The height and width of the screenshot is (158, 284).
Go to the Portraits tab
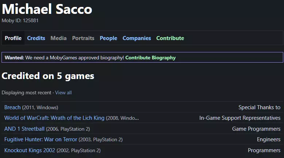(x=83, y=38)
